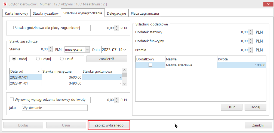Switch to the Karta kierowcy tab
This screenshot has height=133, width=274.
pyautogui.click(x=16, y=13)
